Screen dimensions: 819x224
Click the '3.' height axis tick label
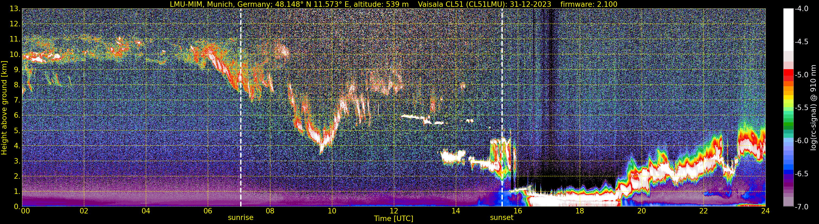[x=17, y=161]
